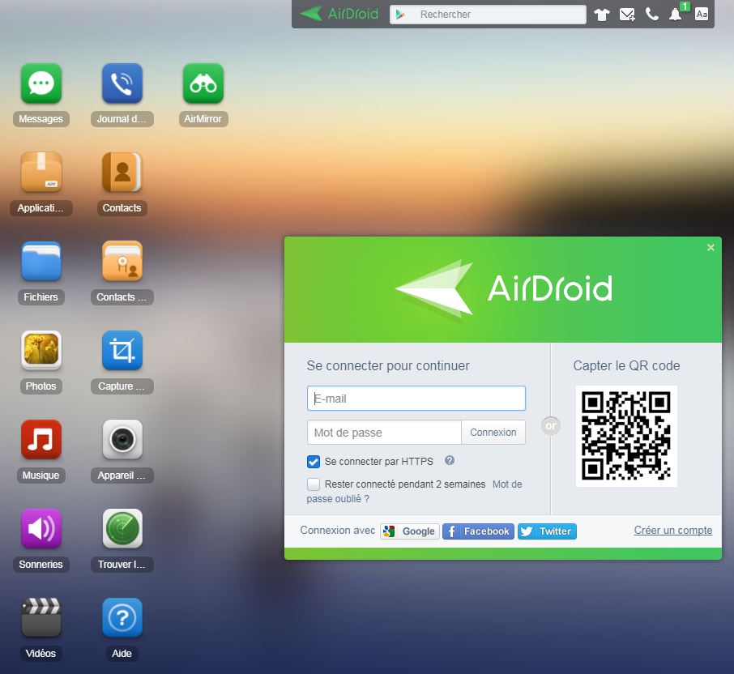Click the Créer un compte link
734x674 pixels.
[673, 531]
